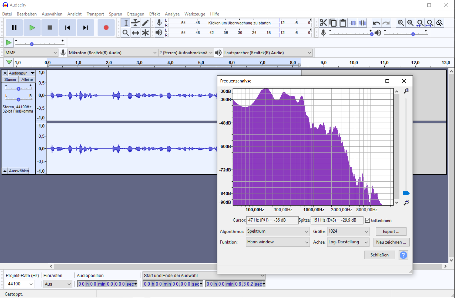Open the Audiospur track menu dropdown
This screenshot has height=298, width=455.
point(21,73)
